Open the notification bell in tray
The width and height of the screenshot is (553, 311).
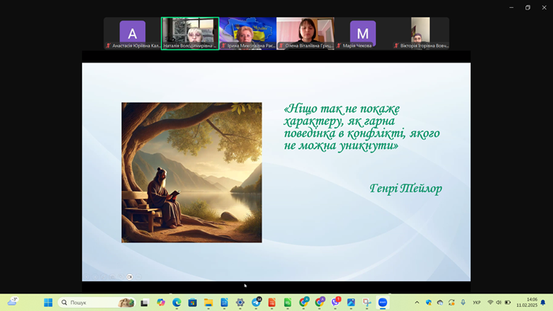[544, 302]
